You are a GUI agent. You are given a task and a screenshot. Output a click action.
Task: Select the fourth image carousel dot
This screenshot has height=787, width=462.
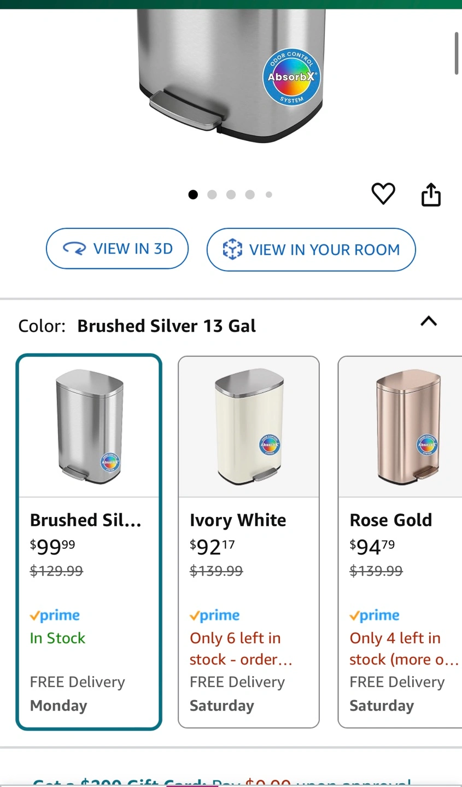tap(250, 195)
